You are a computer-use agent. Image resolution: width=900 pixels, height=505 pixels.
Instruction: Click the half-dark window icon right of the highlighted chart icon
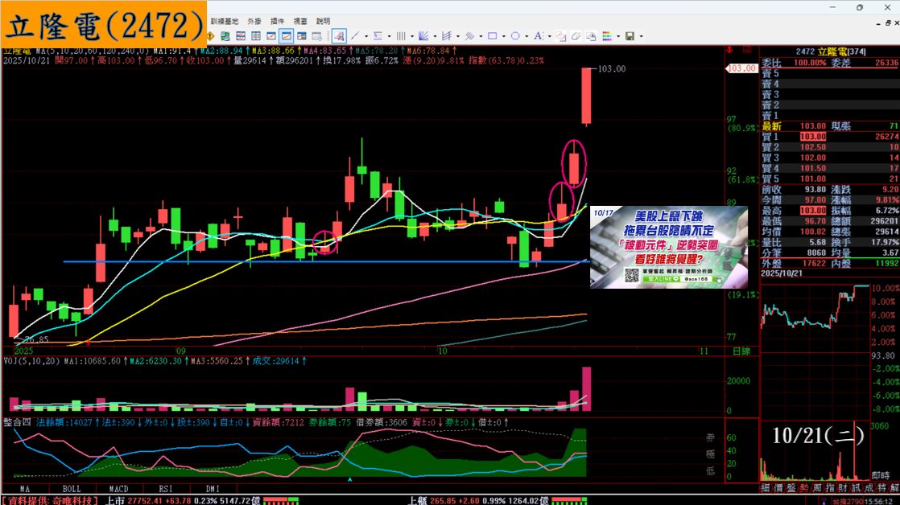(x=301, y=36)
